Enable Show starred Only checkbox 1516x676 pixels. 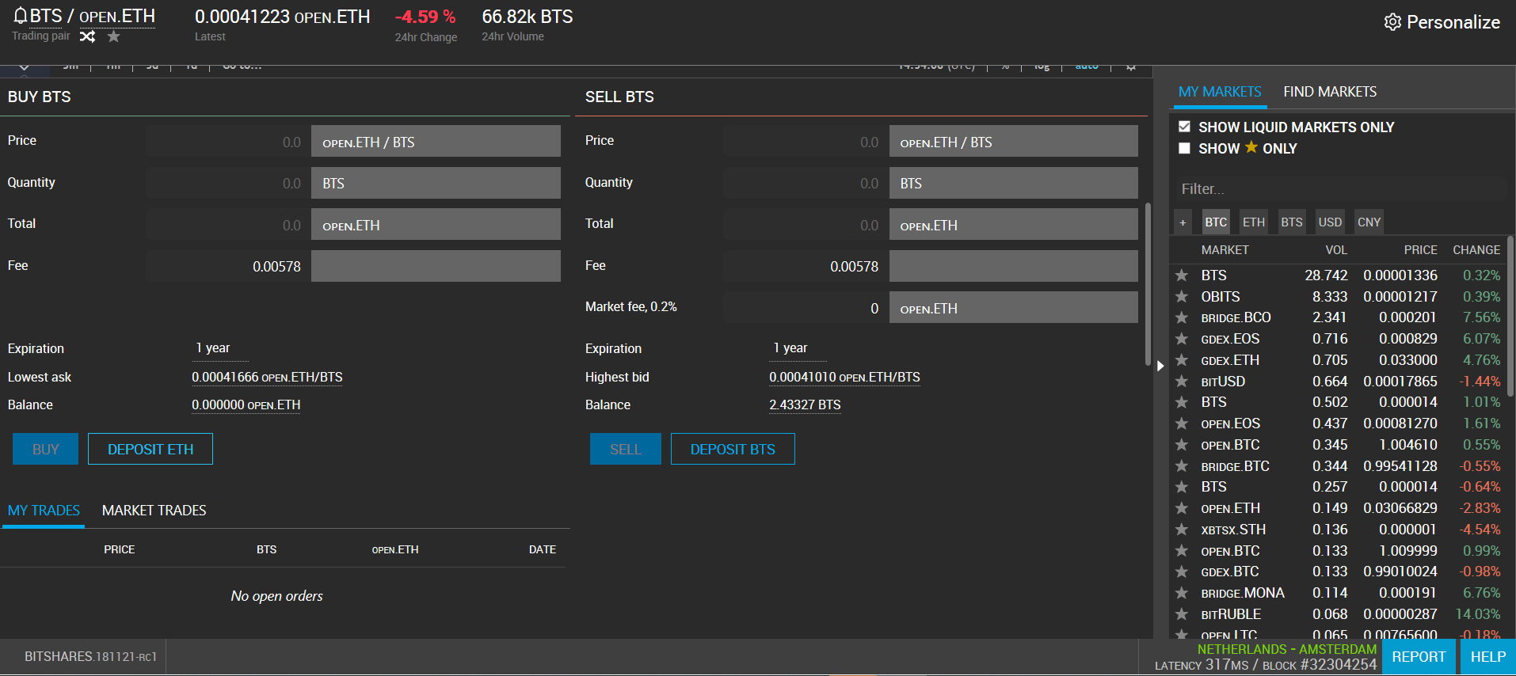pos(1184,148)
